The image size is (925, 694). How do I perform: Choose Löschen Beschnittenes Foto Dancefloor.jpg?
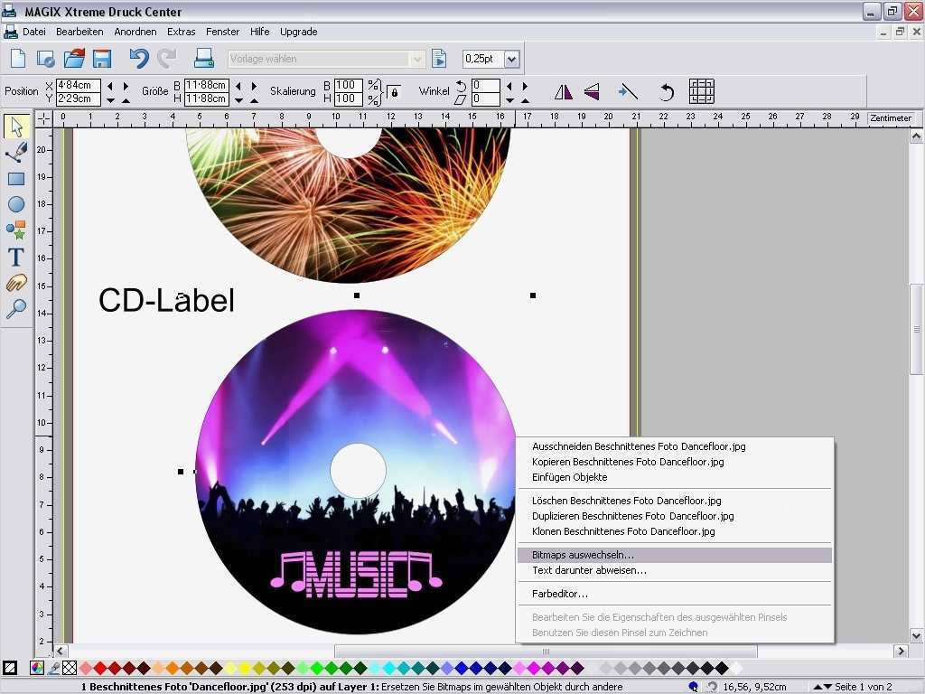click(674, 501)
